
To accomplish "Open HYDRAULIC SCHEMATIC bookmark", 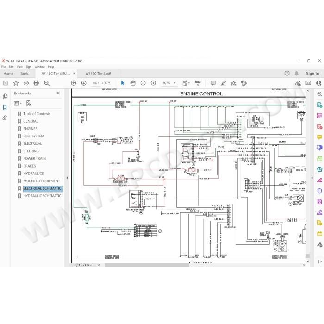I will tap(42, 196).
